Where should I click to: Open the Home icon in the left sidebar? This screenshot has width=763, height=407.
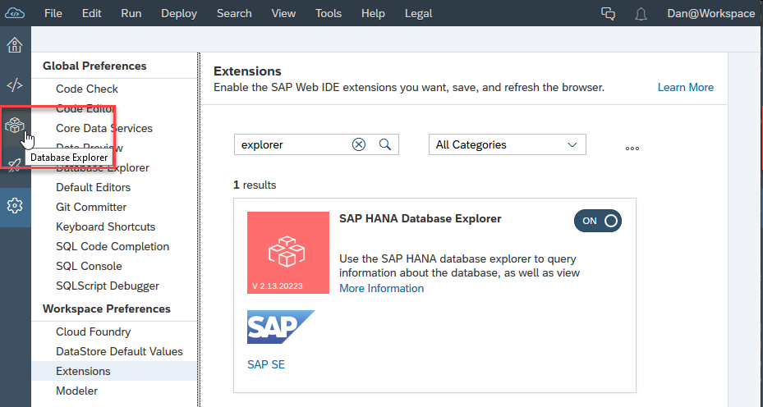[x=15, y=45]
